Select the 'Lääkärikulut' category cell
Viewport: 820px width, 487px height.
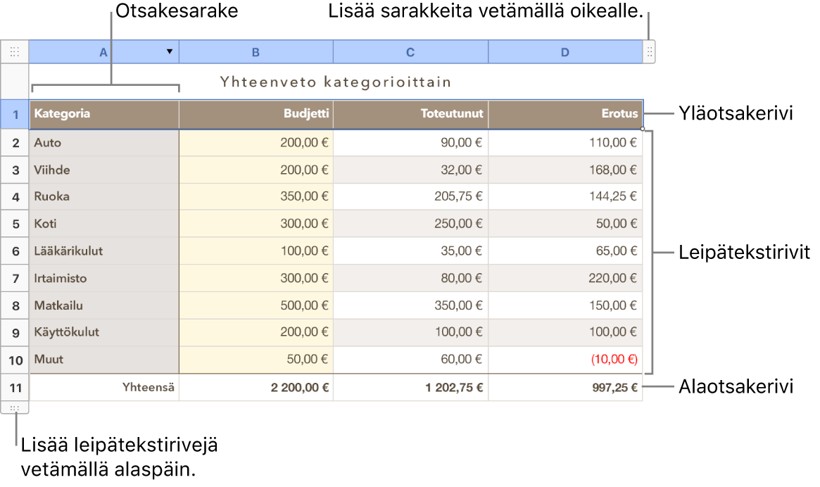tap(105, 251)
